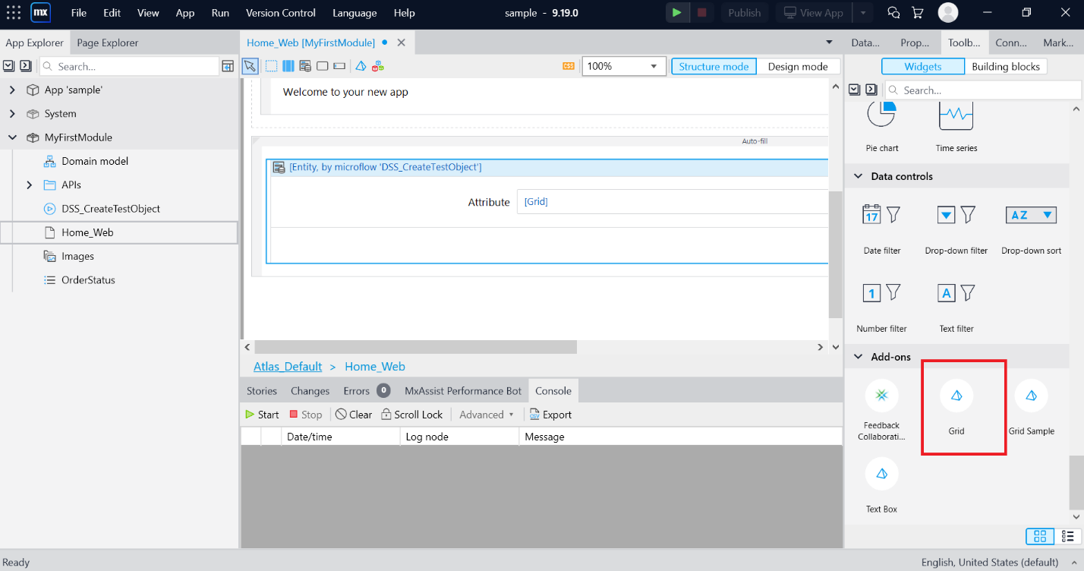Collapse the Data controls section

(x=859, y=176)
